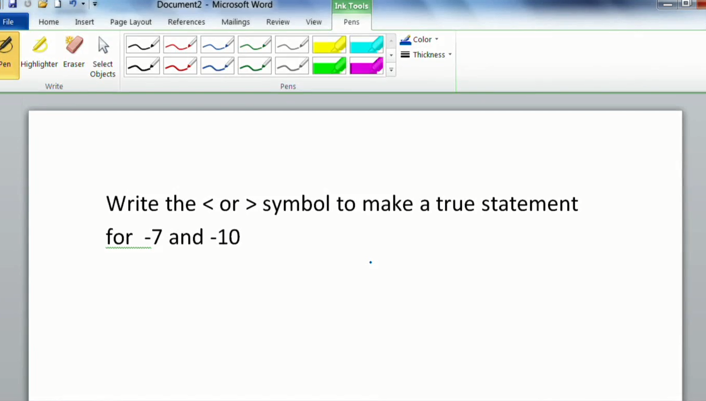This screenshot has width=706, height=401.
Task: Open the Quick Access Toolbar customization menu
Action: [94, 4]
